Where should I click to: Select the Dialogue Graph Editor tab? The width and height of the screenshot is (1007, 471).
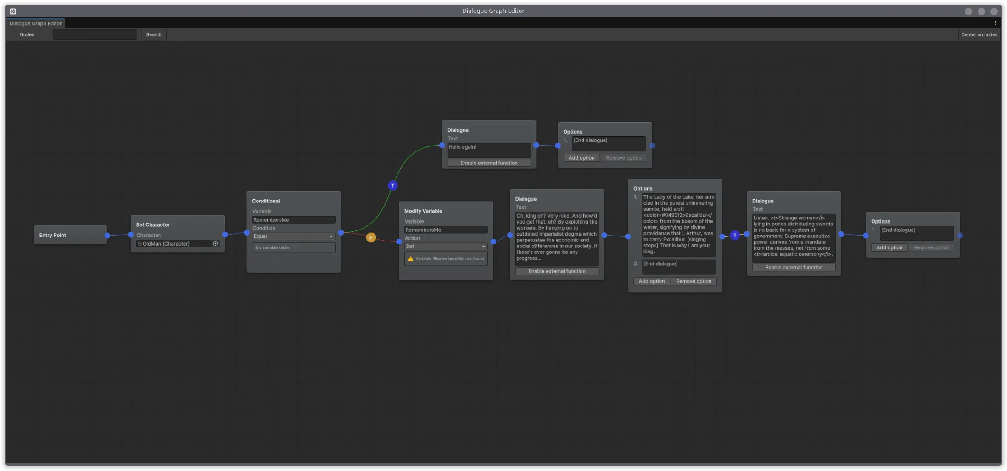(x=35, y=23)
